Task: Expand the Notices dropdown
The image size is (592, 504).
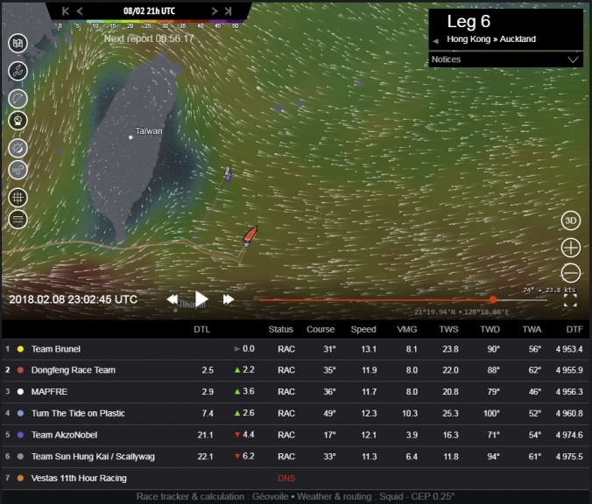Action: pos(505,59)
